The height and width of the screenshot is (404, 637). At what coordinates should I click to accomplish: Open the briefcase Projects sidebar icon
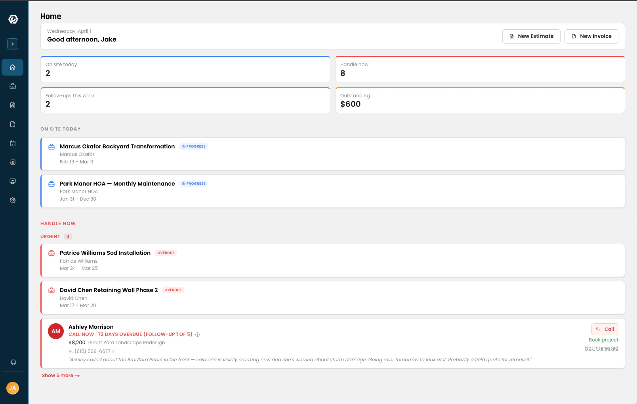pyautogui.click(x=13, y=86)
